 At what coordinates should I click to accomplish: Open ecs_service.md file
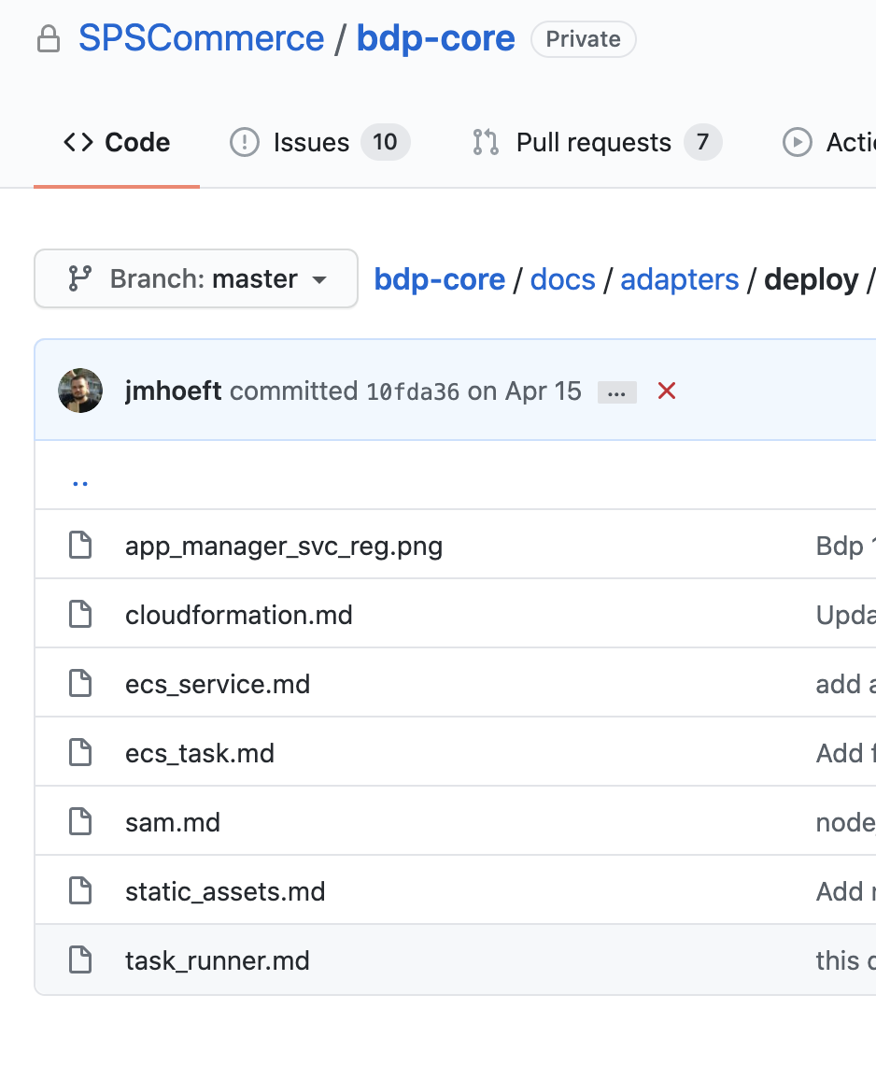click(x=218, y=684)
